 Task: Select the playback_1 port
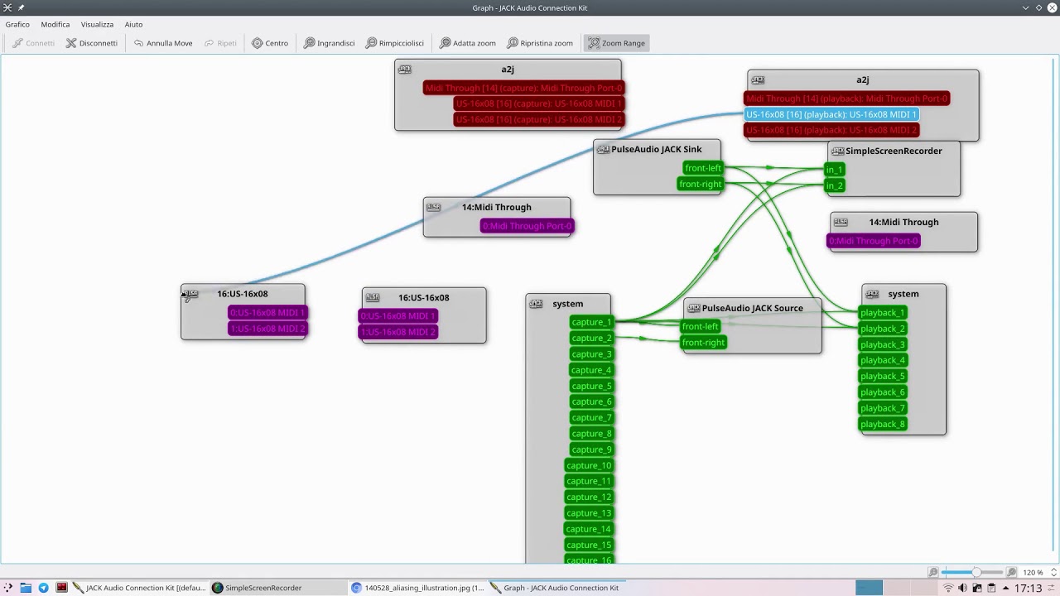(882, 313)
